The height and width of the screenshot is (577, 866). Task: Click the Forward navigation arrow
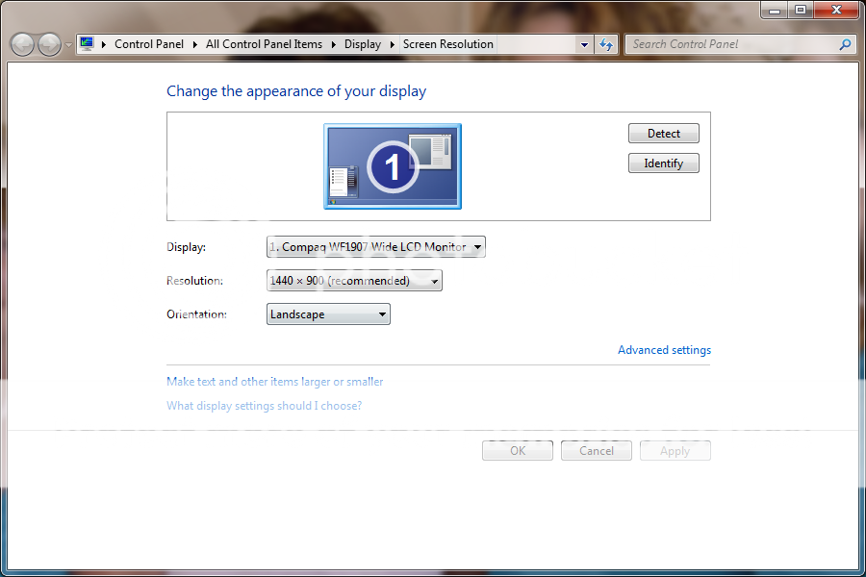tap(49, 44)
